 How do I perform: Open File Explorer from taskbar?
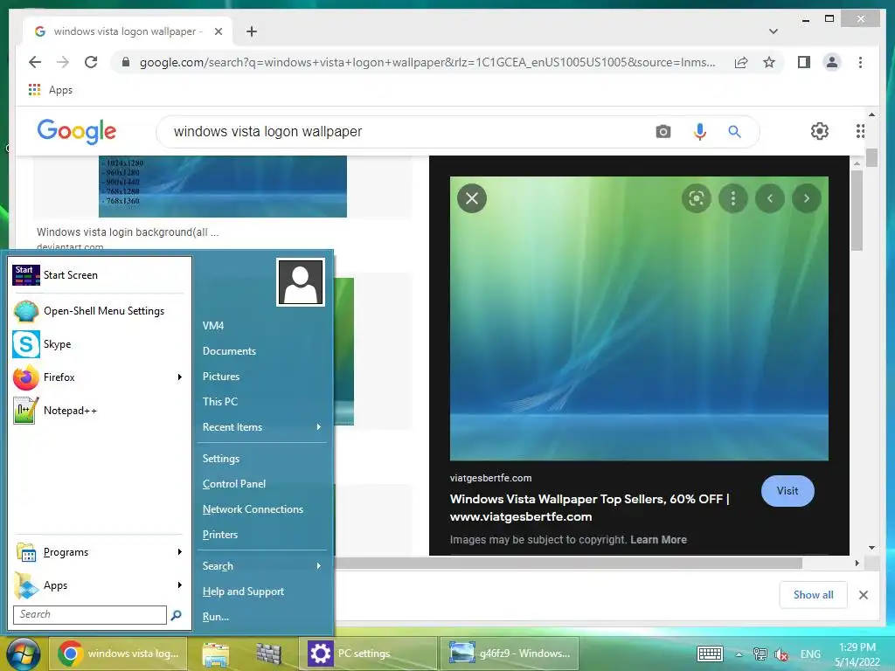(215, 654)
